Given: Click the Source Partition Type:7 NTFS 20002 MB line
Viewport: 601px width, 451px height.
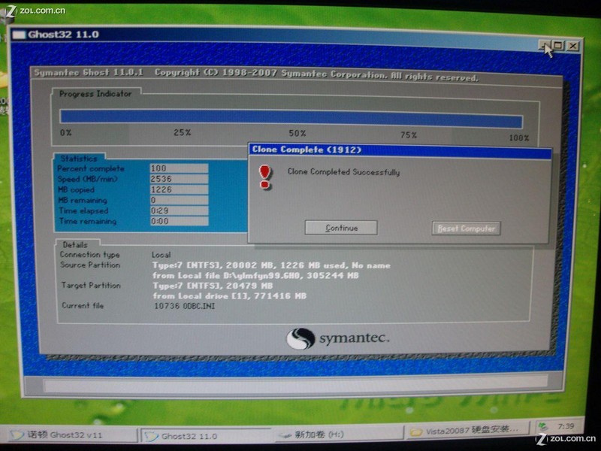Looking at the screenshot, I should (271, 265).
